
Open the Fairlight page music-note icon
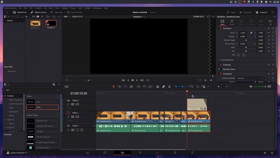(175, 153)
